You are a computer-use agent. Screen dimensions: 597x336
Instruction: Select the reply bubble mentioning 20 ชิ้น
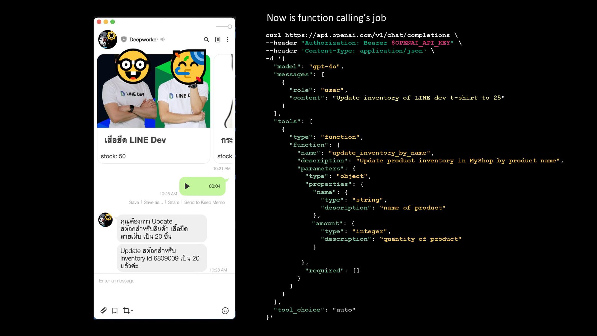[x=162, y=229]
